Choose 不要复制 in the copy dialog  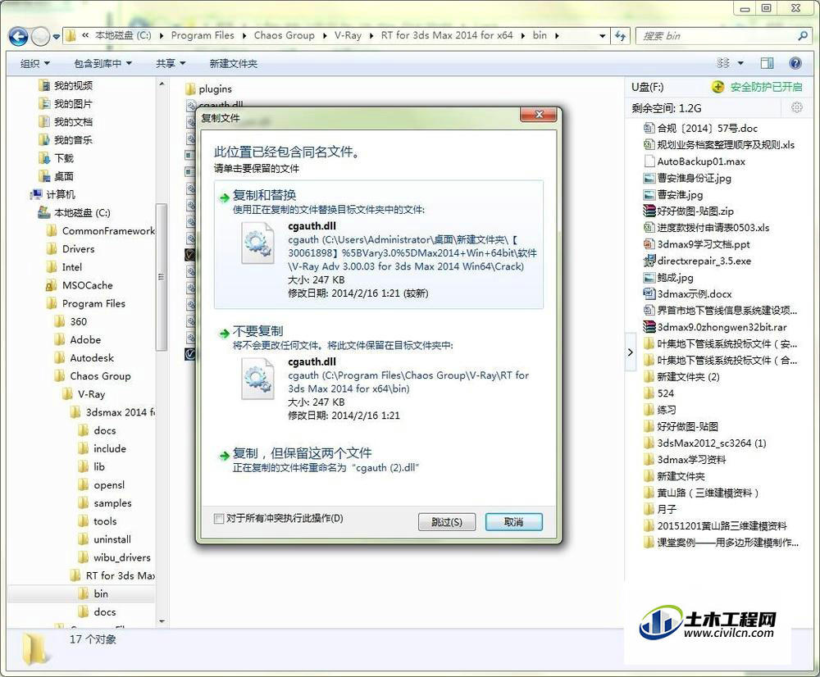[x=379, y=374]
